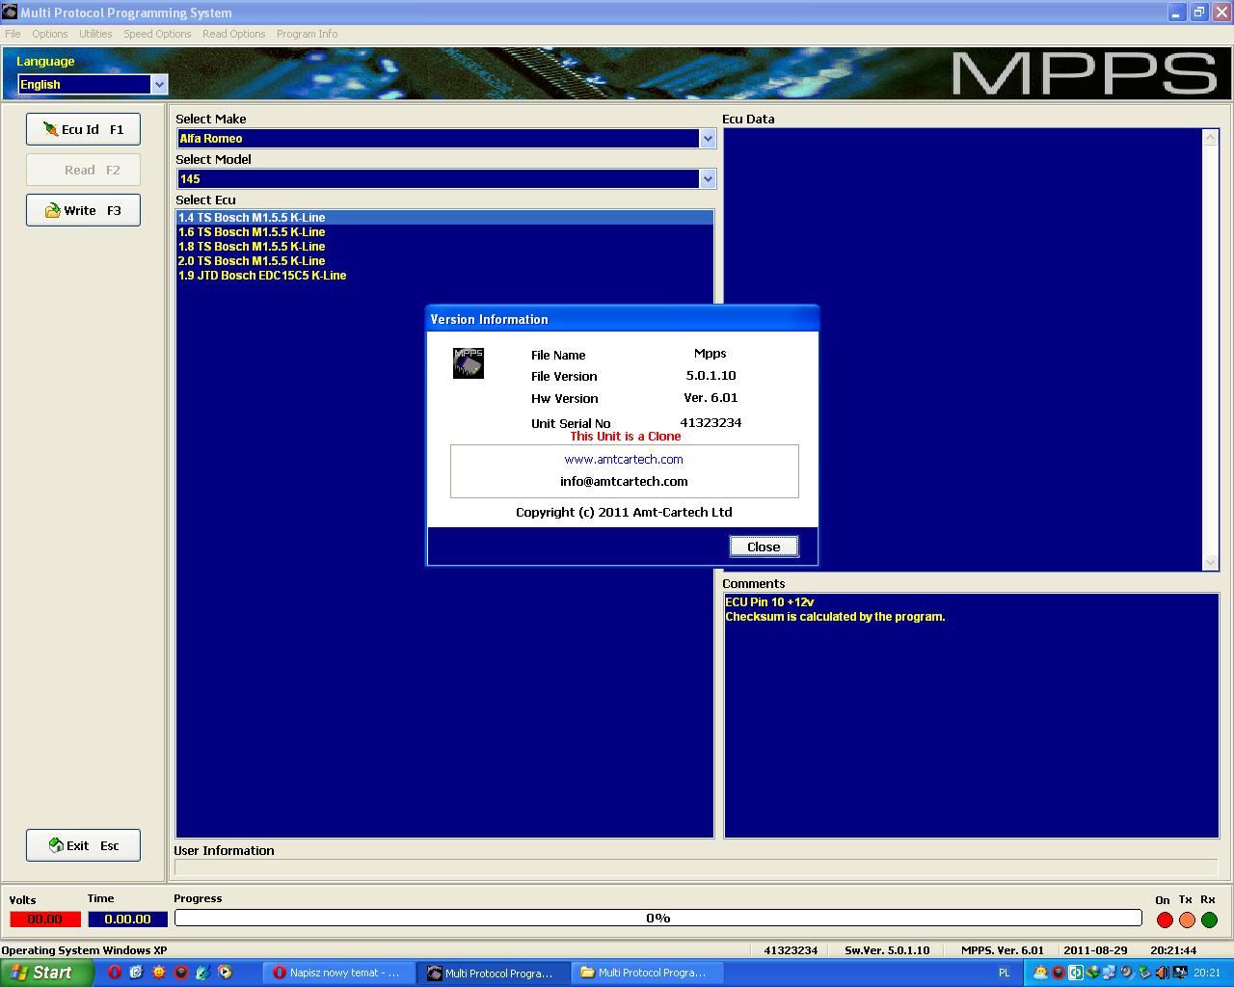Click 'Copyright (c) 2011 Amt-Cartech Ltd' text
1234x987 pixels.
tap(624, 513)
